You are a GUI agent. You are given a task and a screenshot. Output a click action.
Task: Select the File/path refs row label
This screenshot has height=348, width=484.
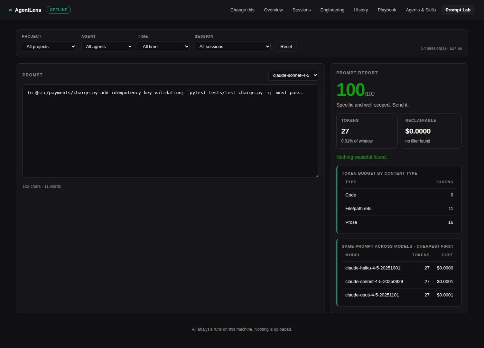coord(358,209)
